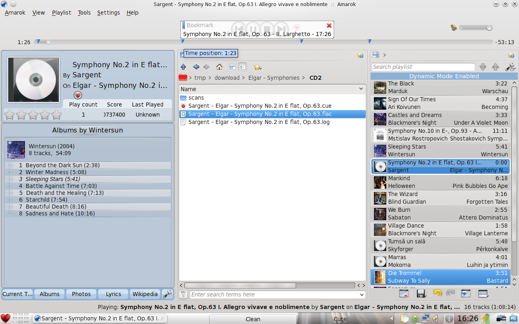
Task: Click the Wintersun (2004) album cover thumbnail
Action: (x=16, y=150)
